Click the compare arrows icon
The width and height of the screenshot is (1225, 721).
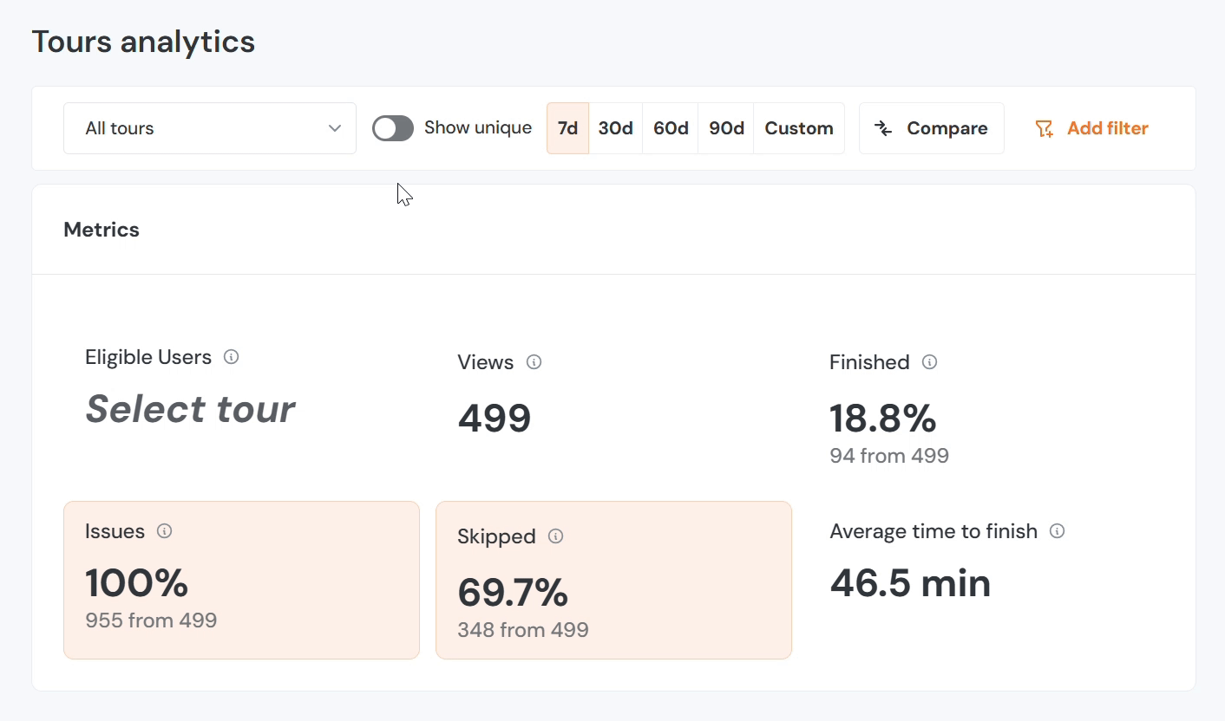pyautogui.click(x=883, y=128)
